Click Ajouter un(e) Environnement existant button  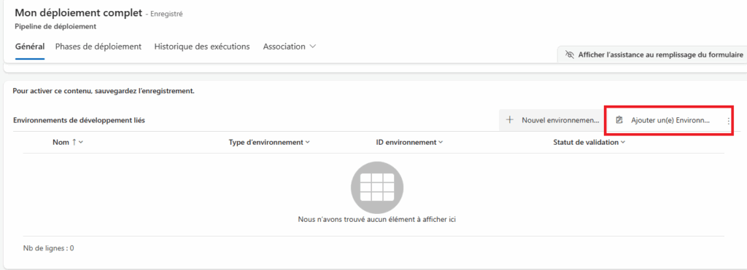(662, 120)
